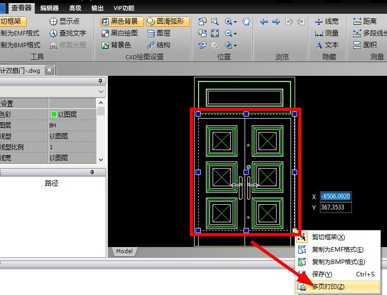
Task: Click the 结构 (structure) icon
Action: tap(151, 45)
